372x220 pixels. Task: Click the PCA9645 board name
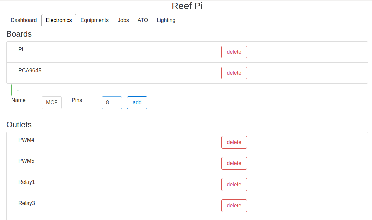(30, 71)
